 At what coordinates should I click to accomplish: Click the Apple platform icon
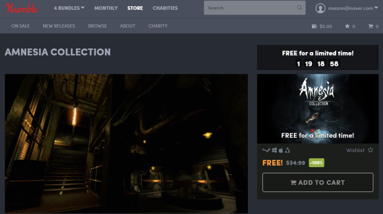(x=281, y=150)
